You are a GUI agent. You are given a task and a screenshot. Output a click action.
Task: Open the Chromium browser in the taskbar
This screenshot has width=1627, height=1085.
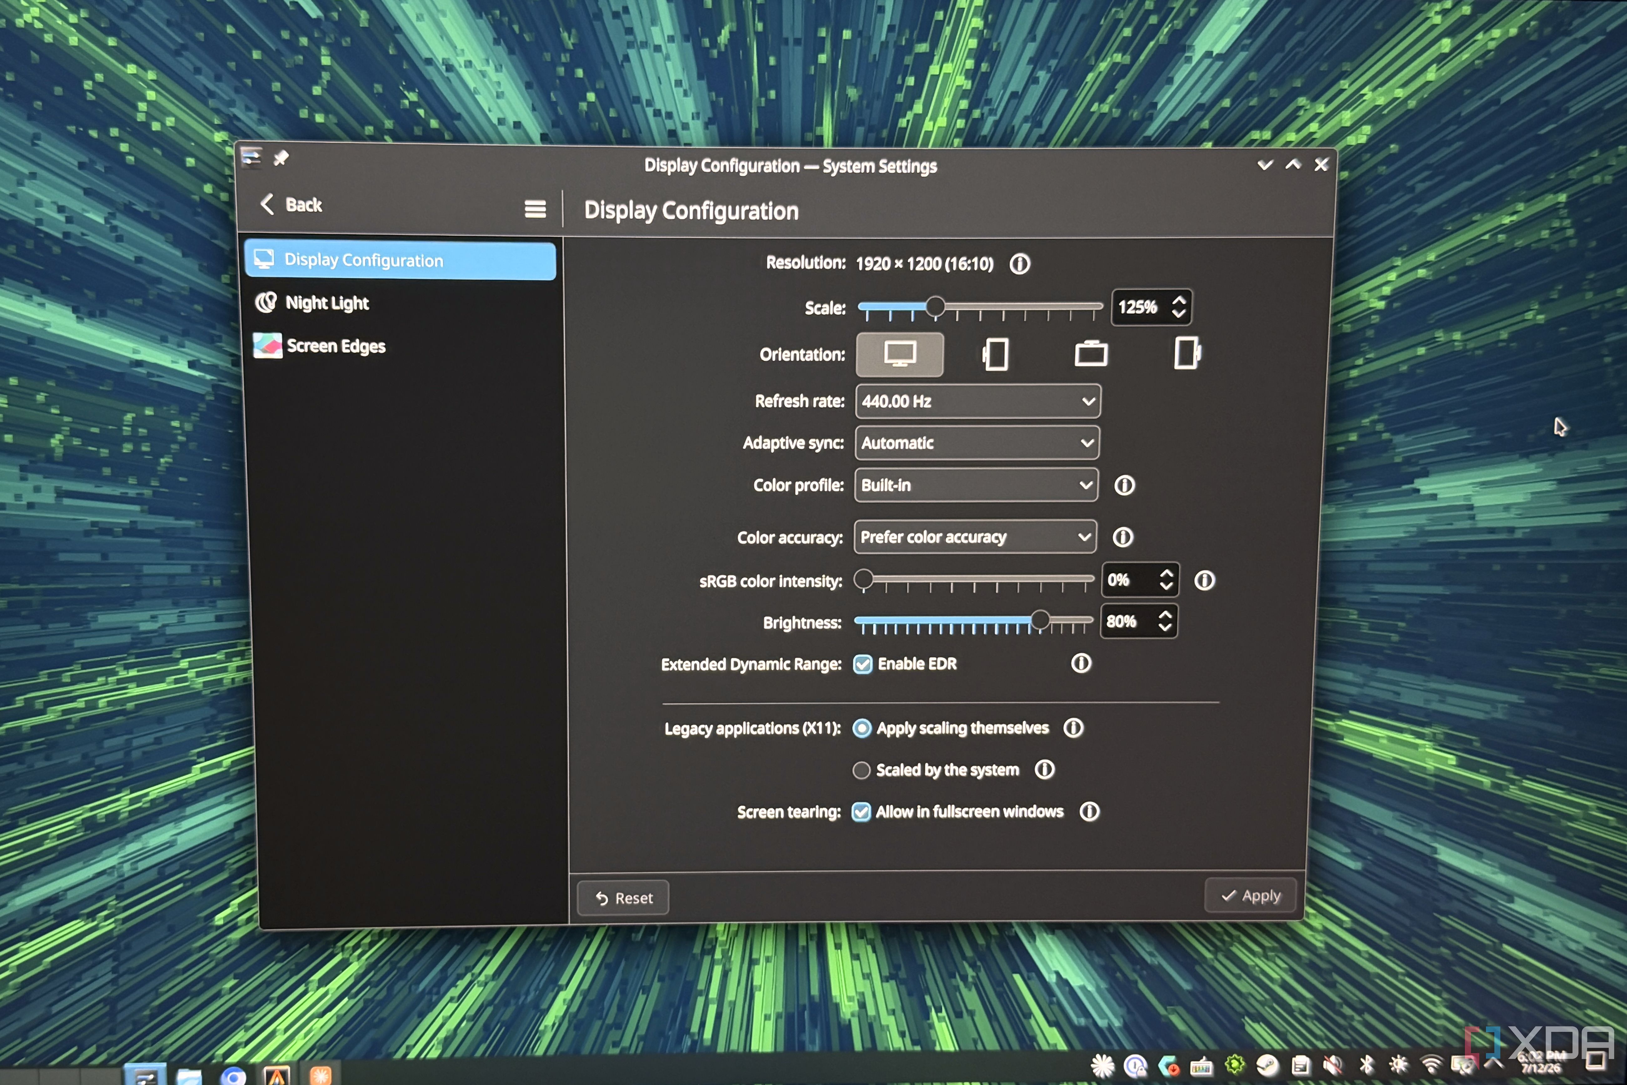pos(233,1076)
